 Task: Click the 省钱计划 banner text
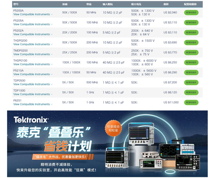68,146
